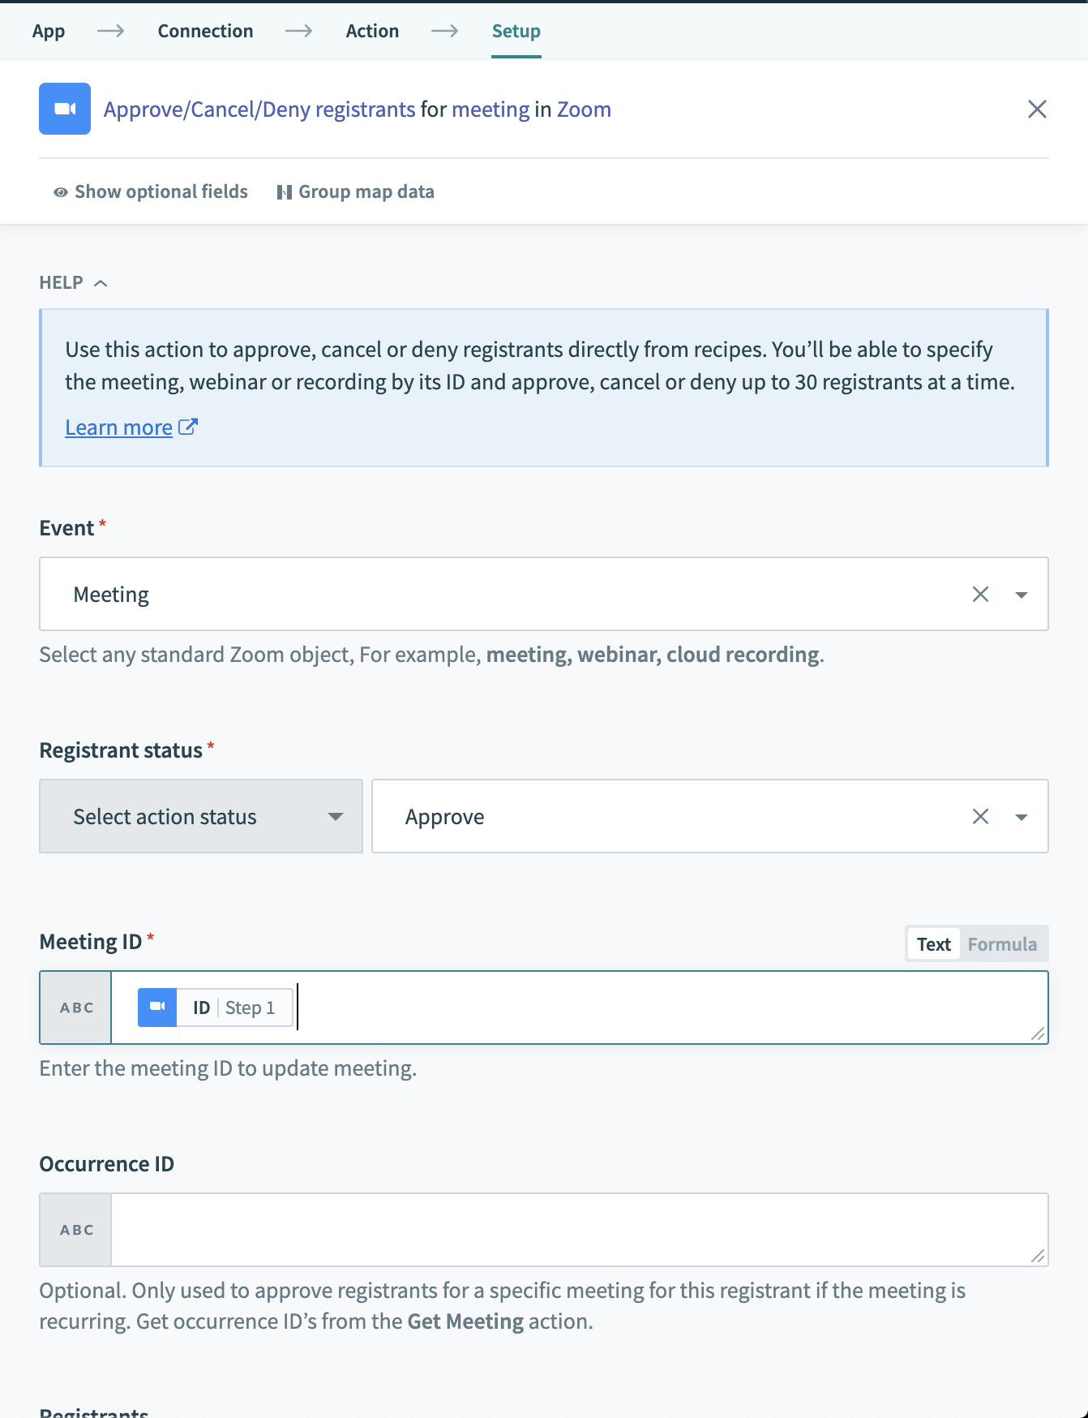Open the Select action status dropdown
This screenshot has width=1088, height=1418.
pos(201,816)
